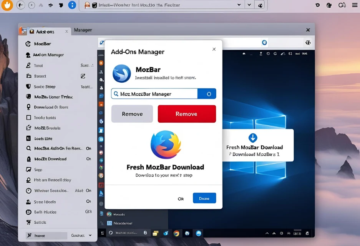This screenshot has width=360, height=246.
Task: Open File Explorer from the taskbar
Action: pyautogui.click(x=156, y=233)
